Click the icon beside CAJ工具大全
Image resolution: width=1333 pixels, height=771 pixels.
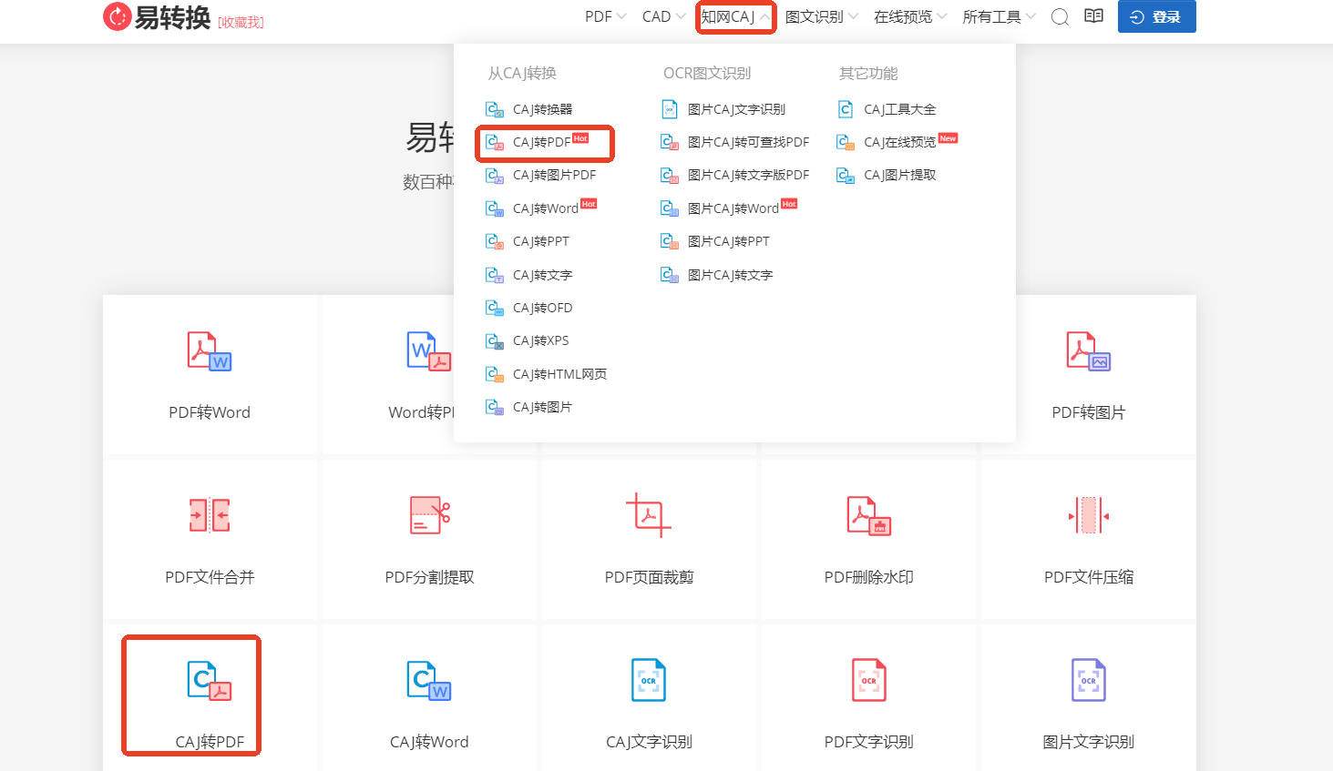[x=846, y=109]
